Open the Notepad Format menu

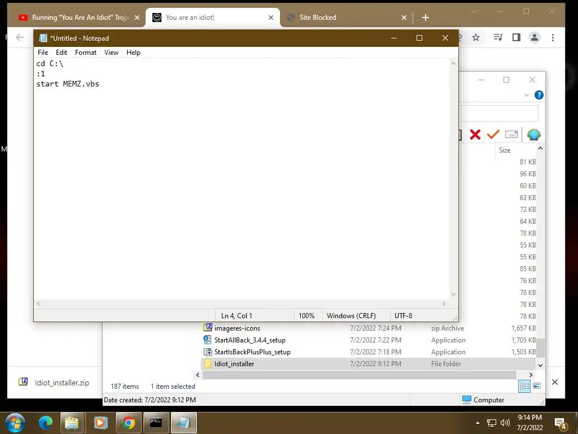pyautogui.click(x=86, y=53)
